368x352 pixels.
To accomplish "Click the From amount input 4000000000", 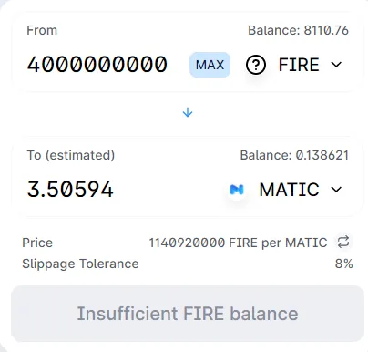I will (x=97, y=65).
